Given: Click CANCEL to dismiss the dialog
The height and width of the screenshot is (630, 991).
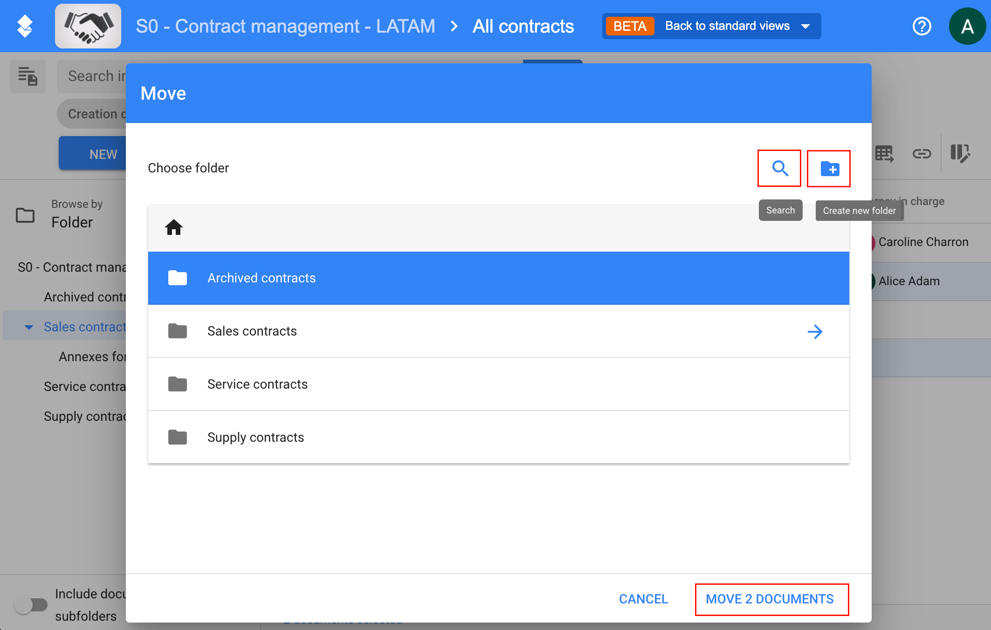Looking at the screenshot, I should pyautogui.click(x=643, y=599).
